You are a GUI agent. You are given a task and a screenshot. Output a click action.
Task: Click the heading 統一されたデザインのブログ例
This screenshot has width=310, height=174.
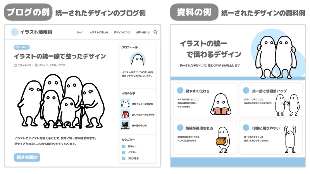click(100, 13)
